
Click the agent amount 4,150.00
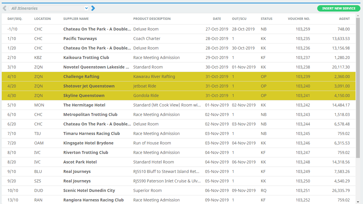click(x=342, y=96)
